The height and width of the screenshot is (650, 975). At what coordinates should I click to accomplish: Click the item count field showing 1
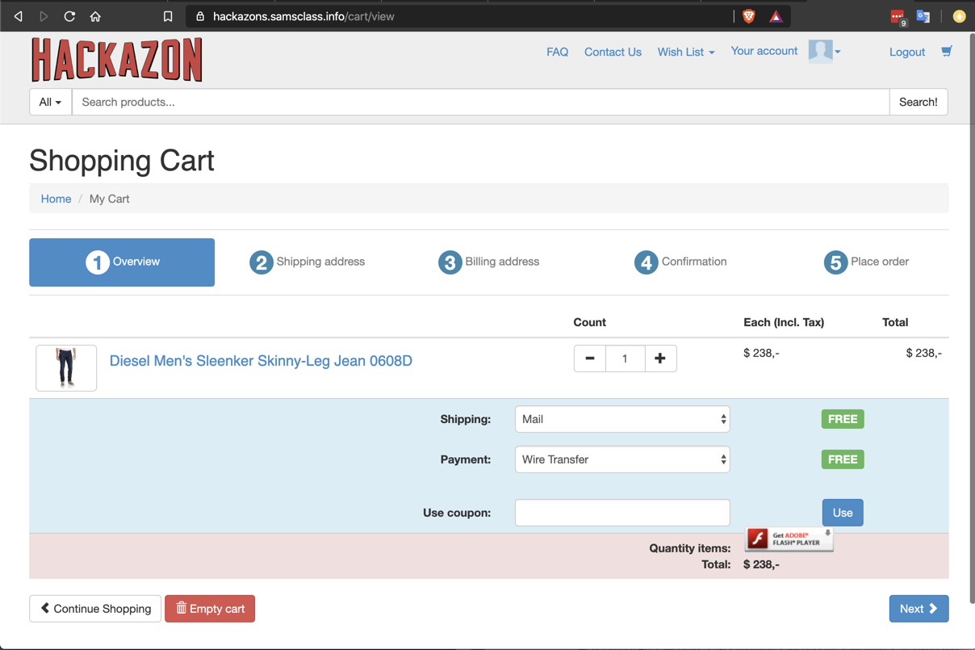625,359
